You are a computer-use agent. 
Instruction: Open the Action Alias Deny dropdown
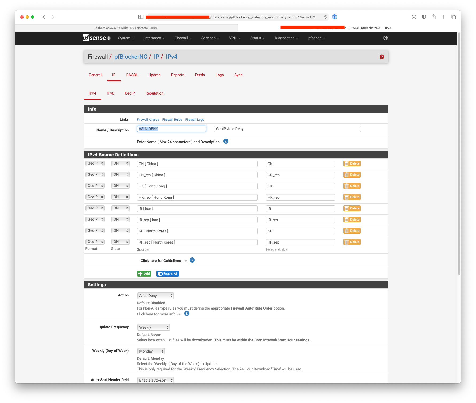(x=155, y=296)
